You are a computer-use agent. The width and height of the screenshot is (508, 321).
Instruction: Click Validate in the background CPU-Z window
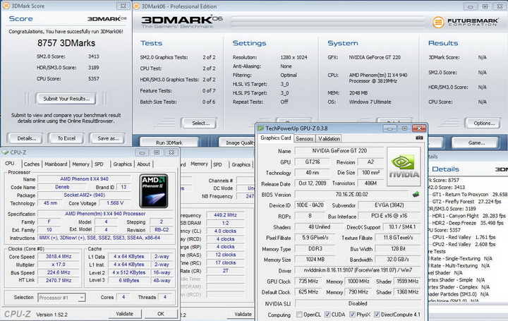tap(241, 314)
